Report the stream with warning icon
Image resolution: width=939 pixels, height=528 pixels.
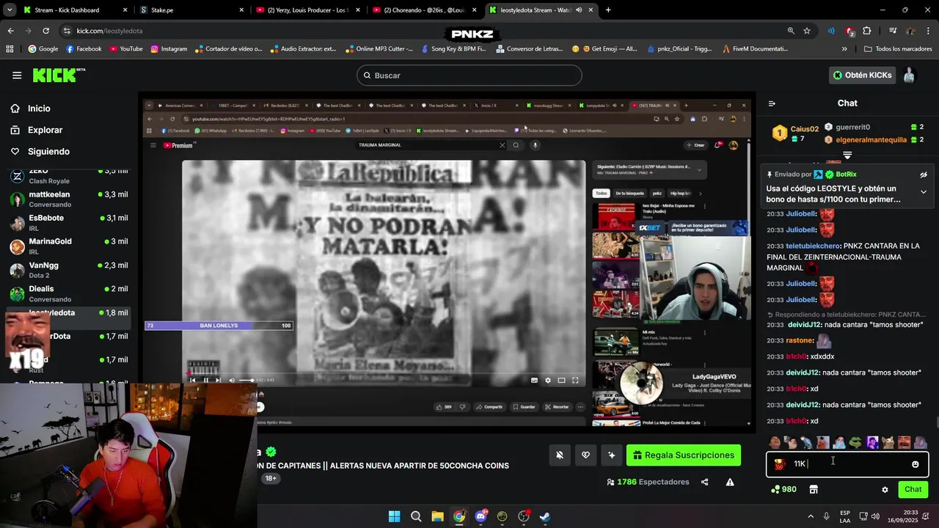[730, 482]
